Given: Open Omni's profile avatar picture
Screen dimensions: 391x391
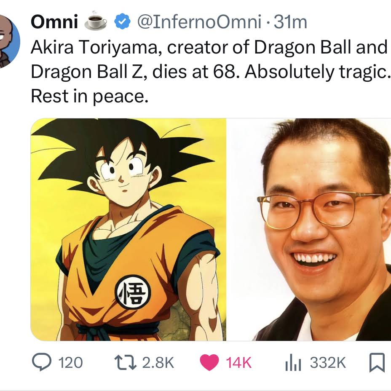Looking at the screenshot, I should coord(8,41).
